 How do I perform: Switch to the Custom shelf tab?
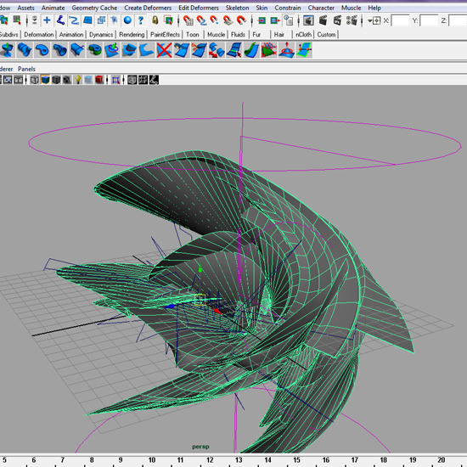326,35
